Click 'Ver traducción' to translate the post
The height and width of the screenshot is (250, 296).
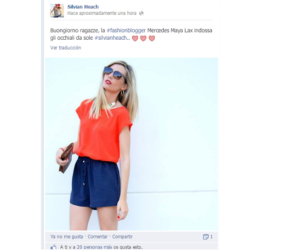(x=66, y=48)
